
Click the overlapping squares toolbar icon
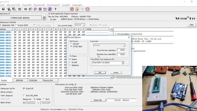[x=40, y=9]
